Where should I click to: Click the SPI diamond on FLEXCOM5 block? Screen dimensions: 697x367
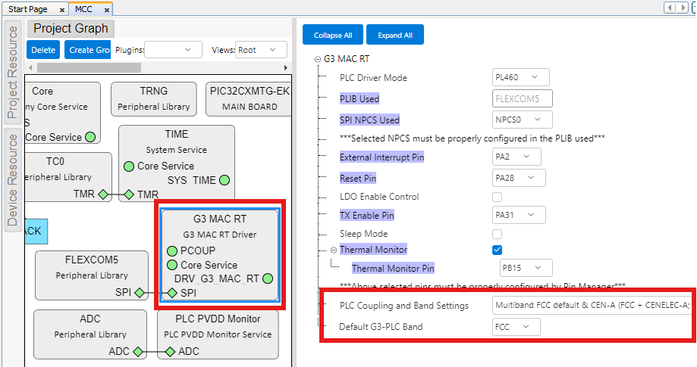click(x=140, y=293)
